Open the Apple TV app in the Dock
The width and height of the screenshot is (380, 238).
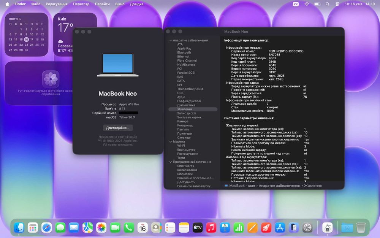tap(198, 228)
